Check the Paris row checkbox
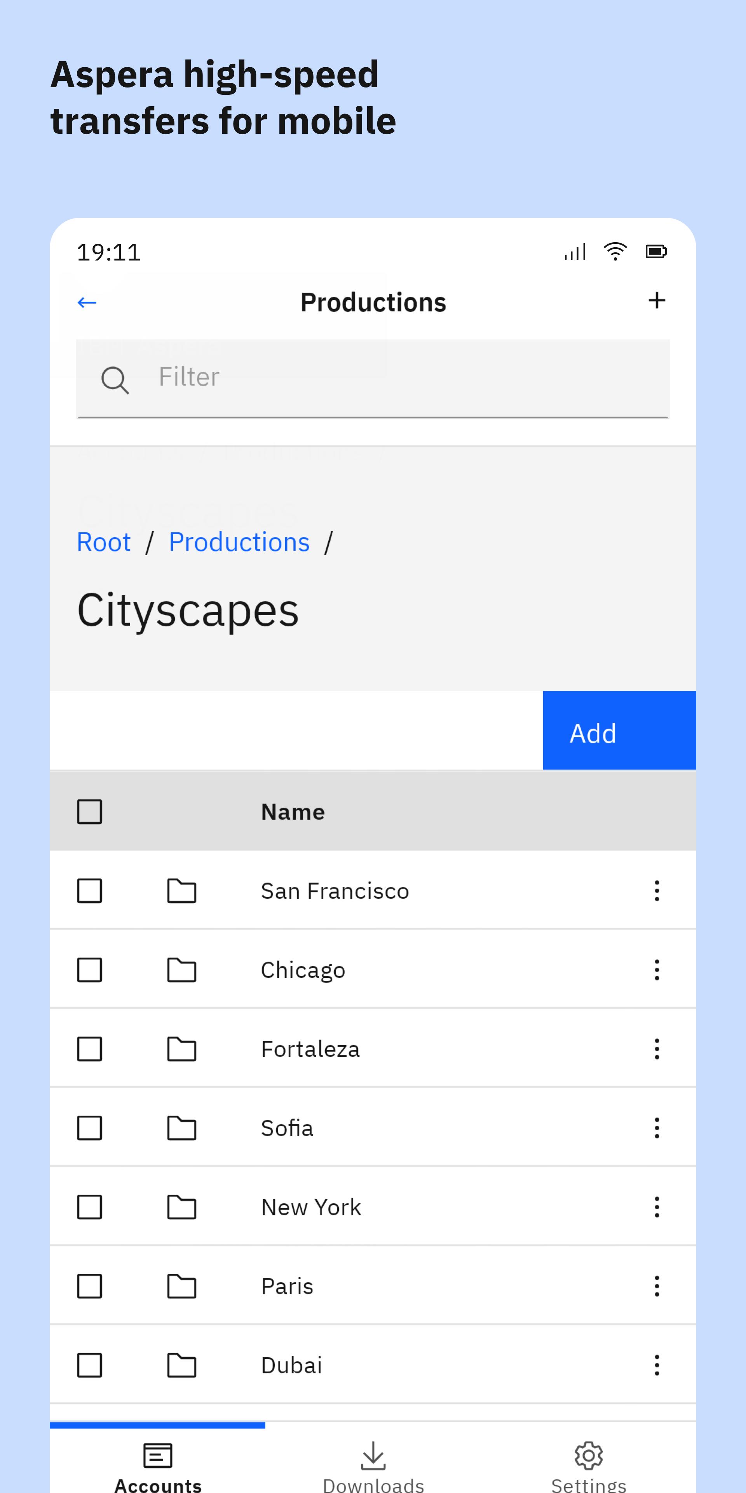Viewport: 746px width, 1493px height. click(x=90, y=1286)
